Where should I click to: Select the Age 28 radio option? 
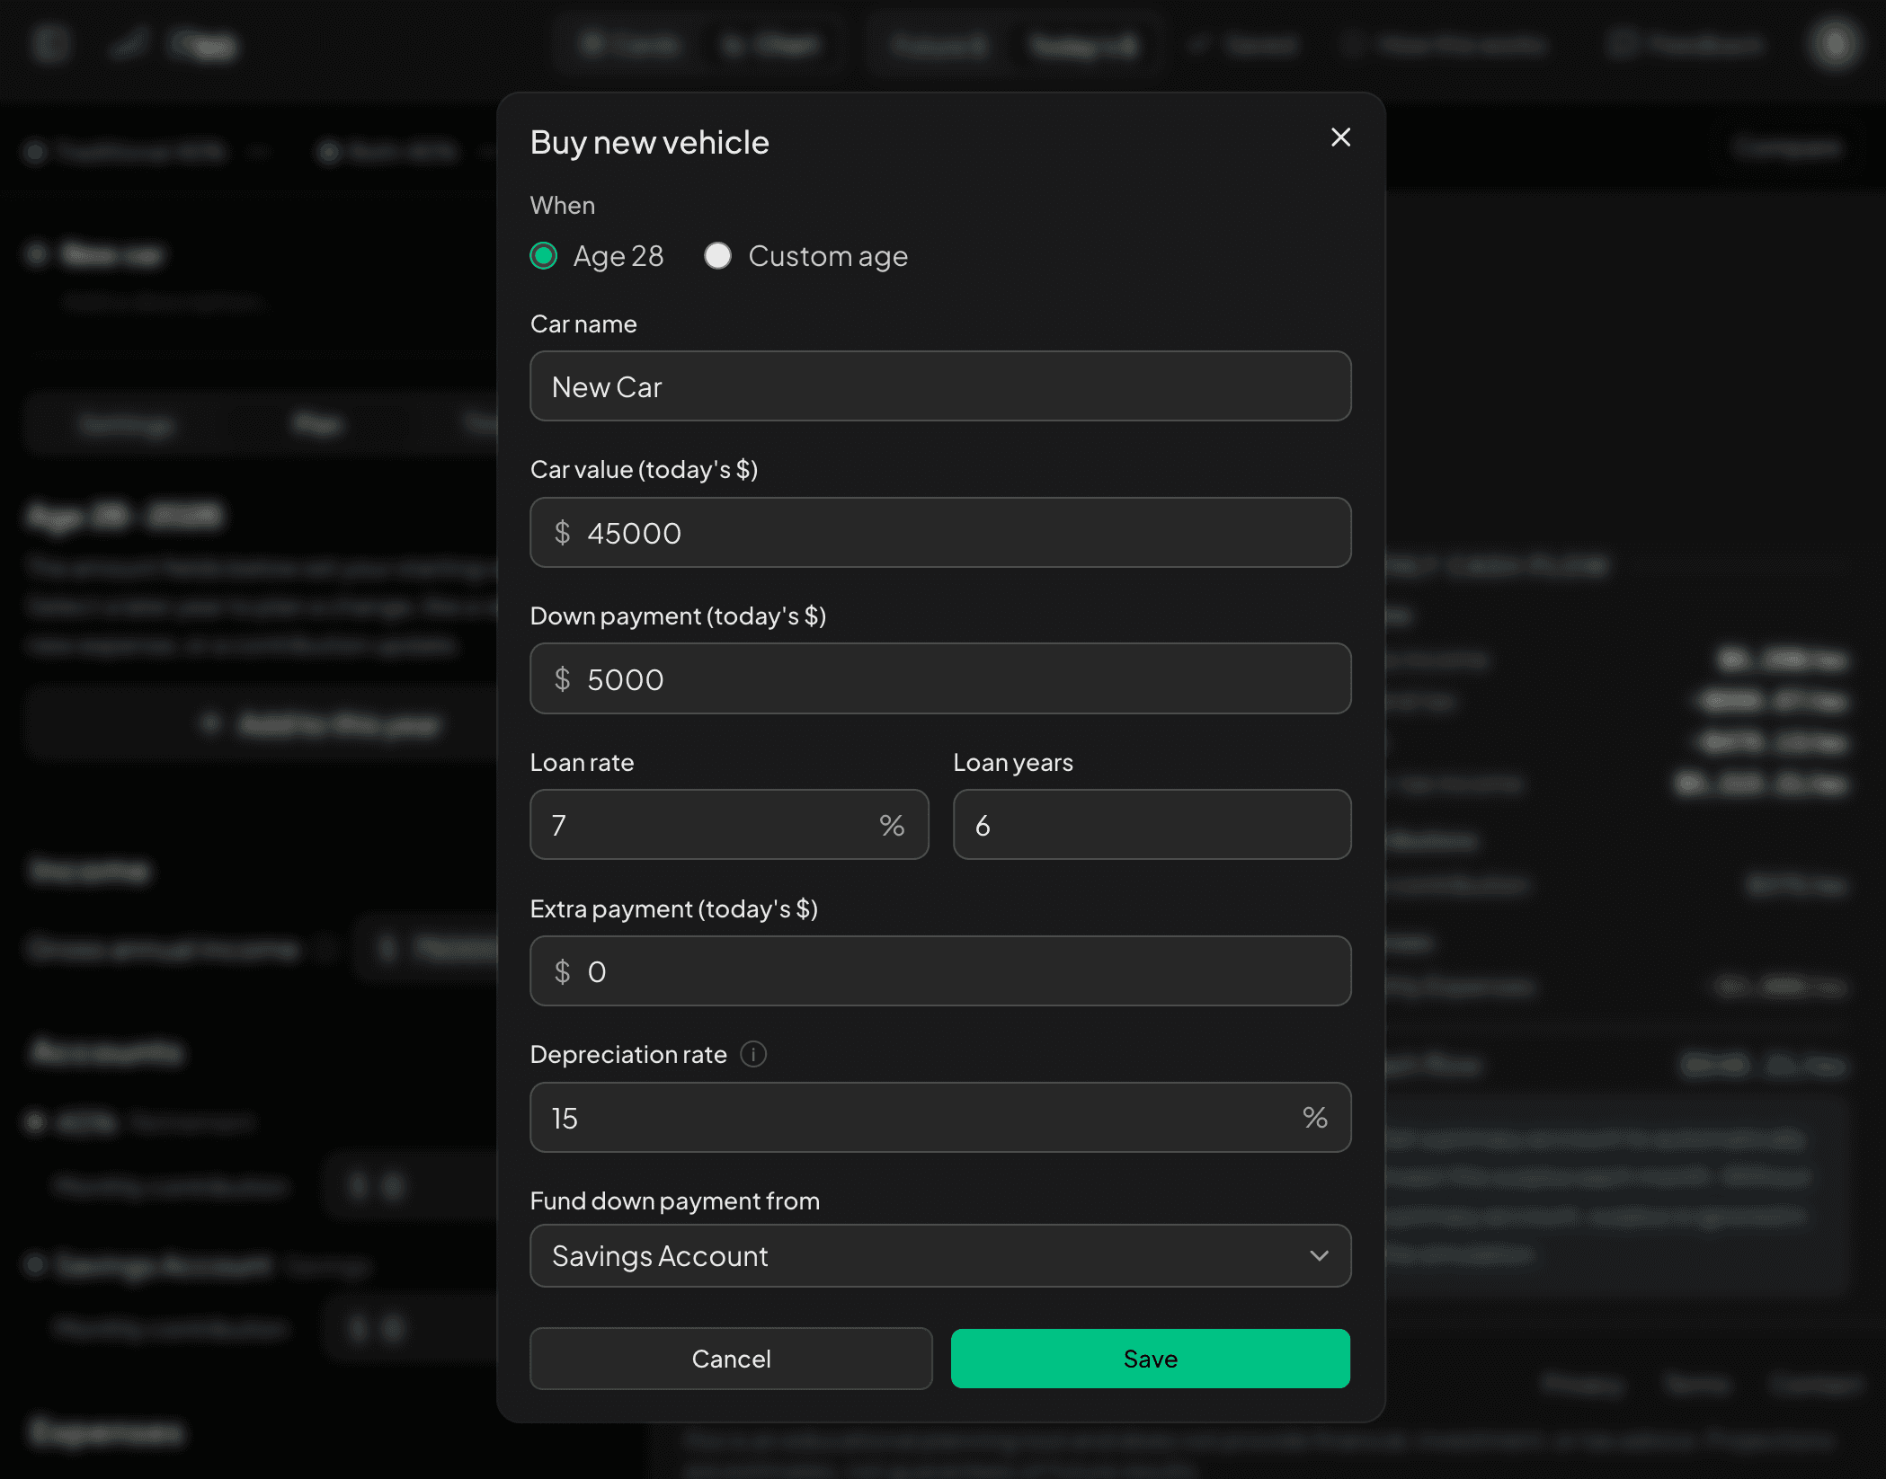tap(544, 256)
